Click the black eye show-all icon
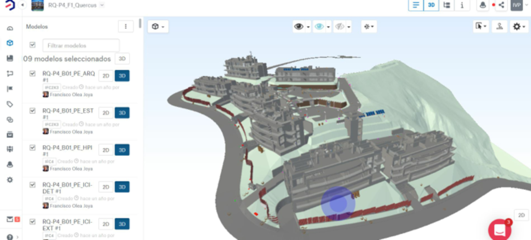The width and height of the screenshot is (531, 240). tap(299, 27)
